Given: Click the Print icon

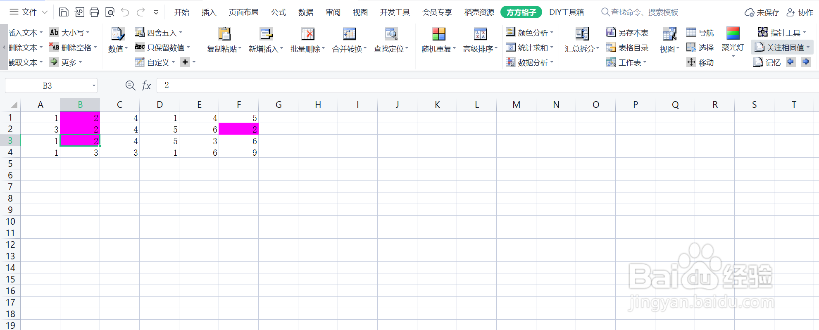Looking at the screenshot, I should click(x=94, y=12).
